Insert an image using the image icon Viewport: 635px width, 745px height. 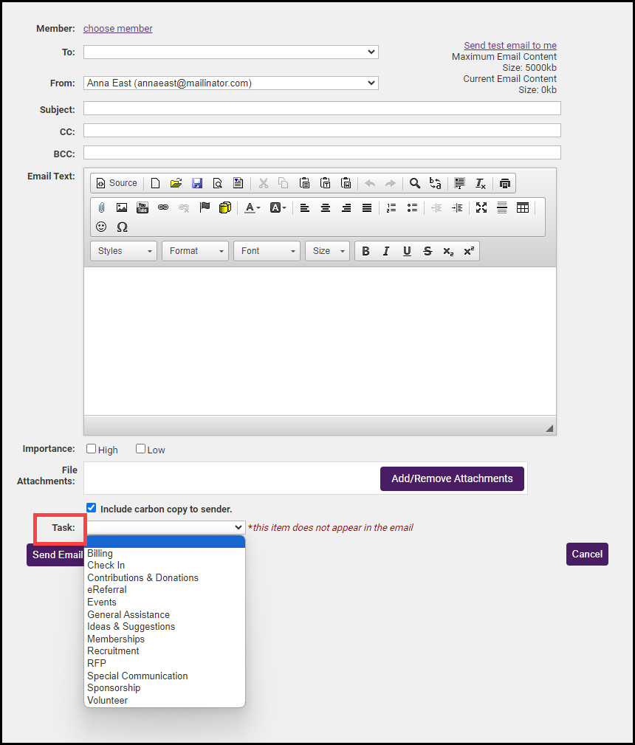tap(122, 207)
